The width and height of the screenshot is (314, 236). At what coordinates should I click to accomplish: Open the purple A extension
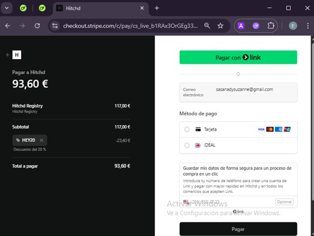[241, 26]
